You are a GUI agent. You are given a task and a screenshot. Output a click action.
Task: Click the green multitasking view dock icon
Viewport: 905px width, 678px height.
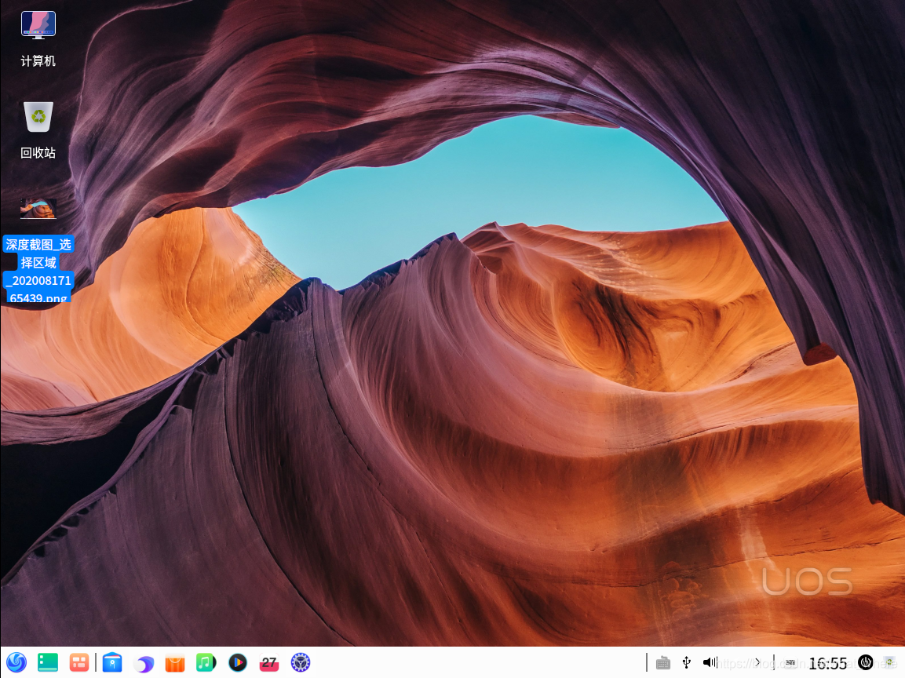[x=48, y=662]
